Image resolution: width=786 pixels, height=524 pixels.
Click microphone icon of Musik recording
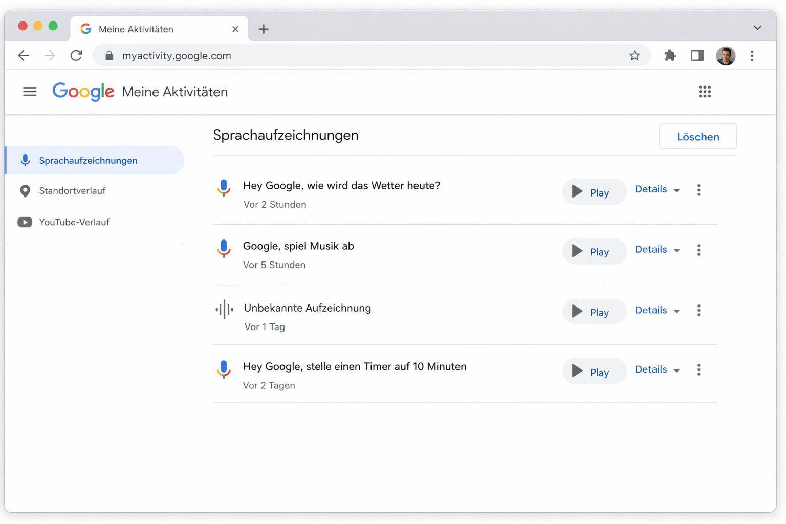click(224, 249)
